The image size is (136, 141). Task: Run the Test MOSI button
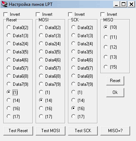click(50, 131)
